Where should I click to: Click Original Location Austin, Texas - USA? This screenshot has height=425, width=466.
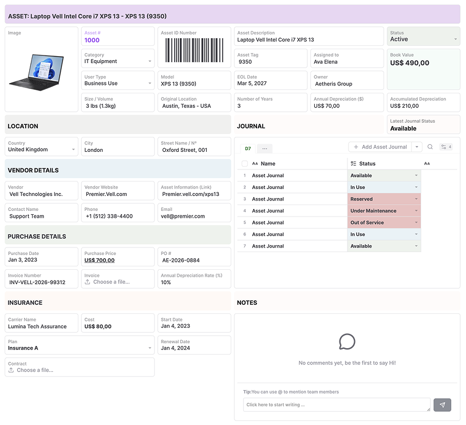pyautogui.click(x=194, y=103)
